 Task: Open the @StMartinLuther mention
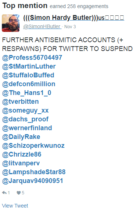click(x=29, y=66)
